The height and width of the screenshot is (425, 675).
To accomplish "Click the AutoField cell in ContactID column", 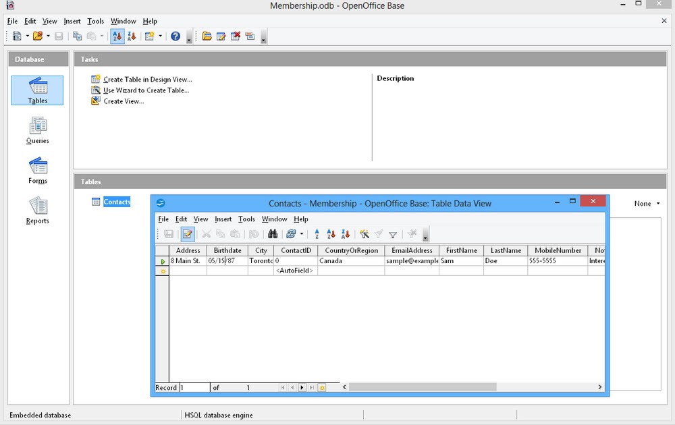I will pyautogui.click(x=296, y=271).
